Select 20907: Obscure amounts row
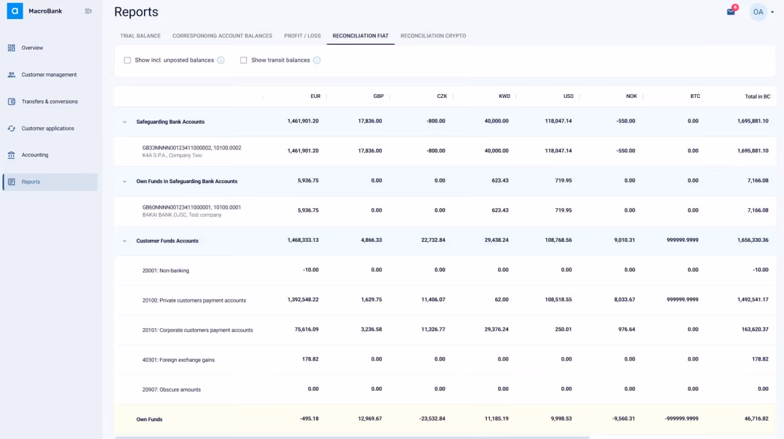The image size is (784, 439). click(445, 389)
